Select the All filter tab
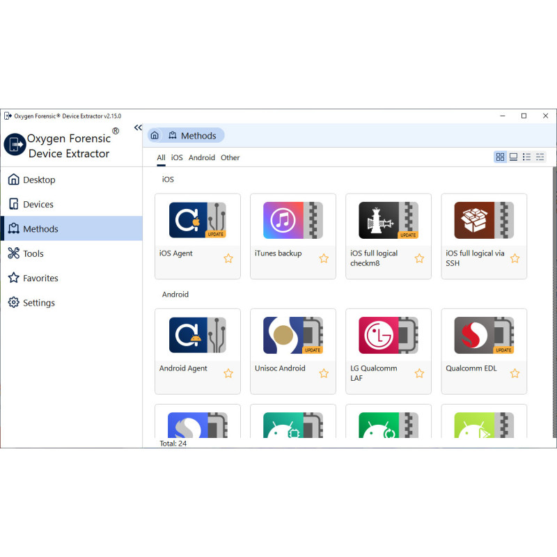The height and width of the screenshot is (557, 557). coord(161,157)
